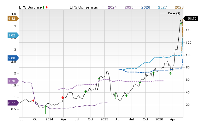Click the 80 tick on the price axis
The height and width of the screenshot is (121, 202).
[x=187, y=67]
